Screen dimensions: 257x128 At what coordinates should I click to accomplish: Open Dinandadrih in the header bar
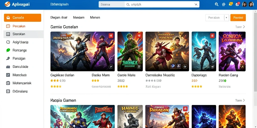tap(59, 4)
